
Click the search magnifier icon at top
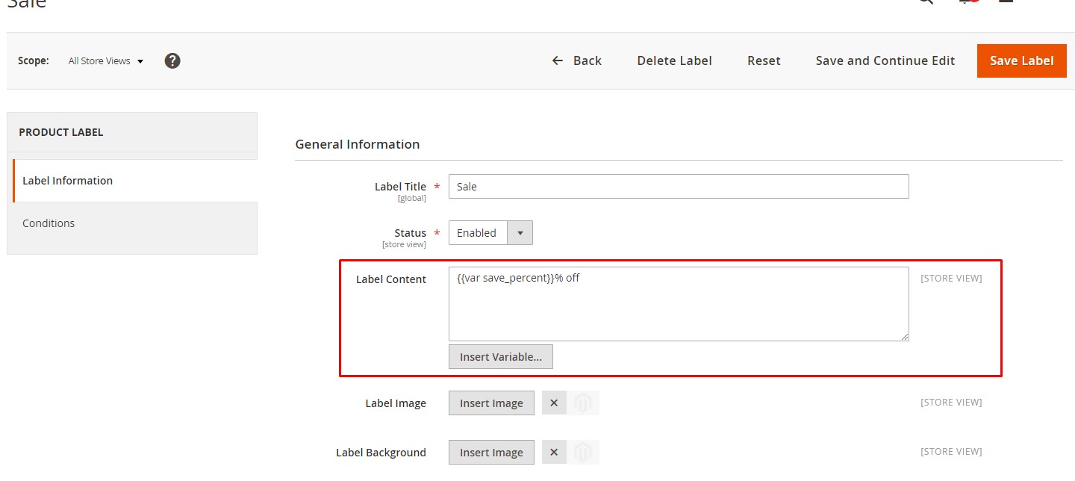tap(926, 2)
